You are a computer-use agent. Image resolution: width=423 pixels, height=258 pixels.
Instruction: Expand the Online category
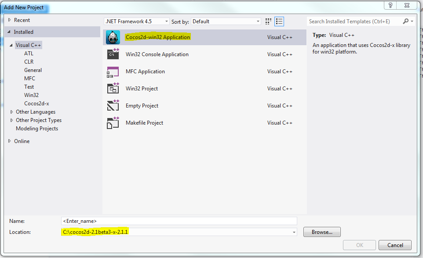(10, 141)
